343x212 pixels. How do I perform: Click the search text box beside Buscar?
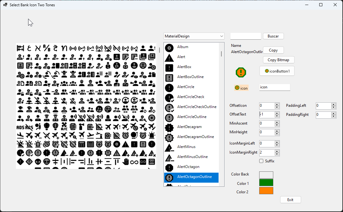pyautogui.click(x=245, y=36)
